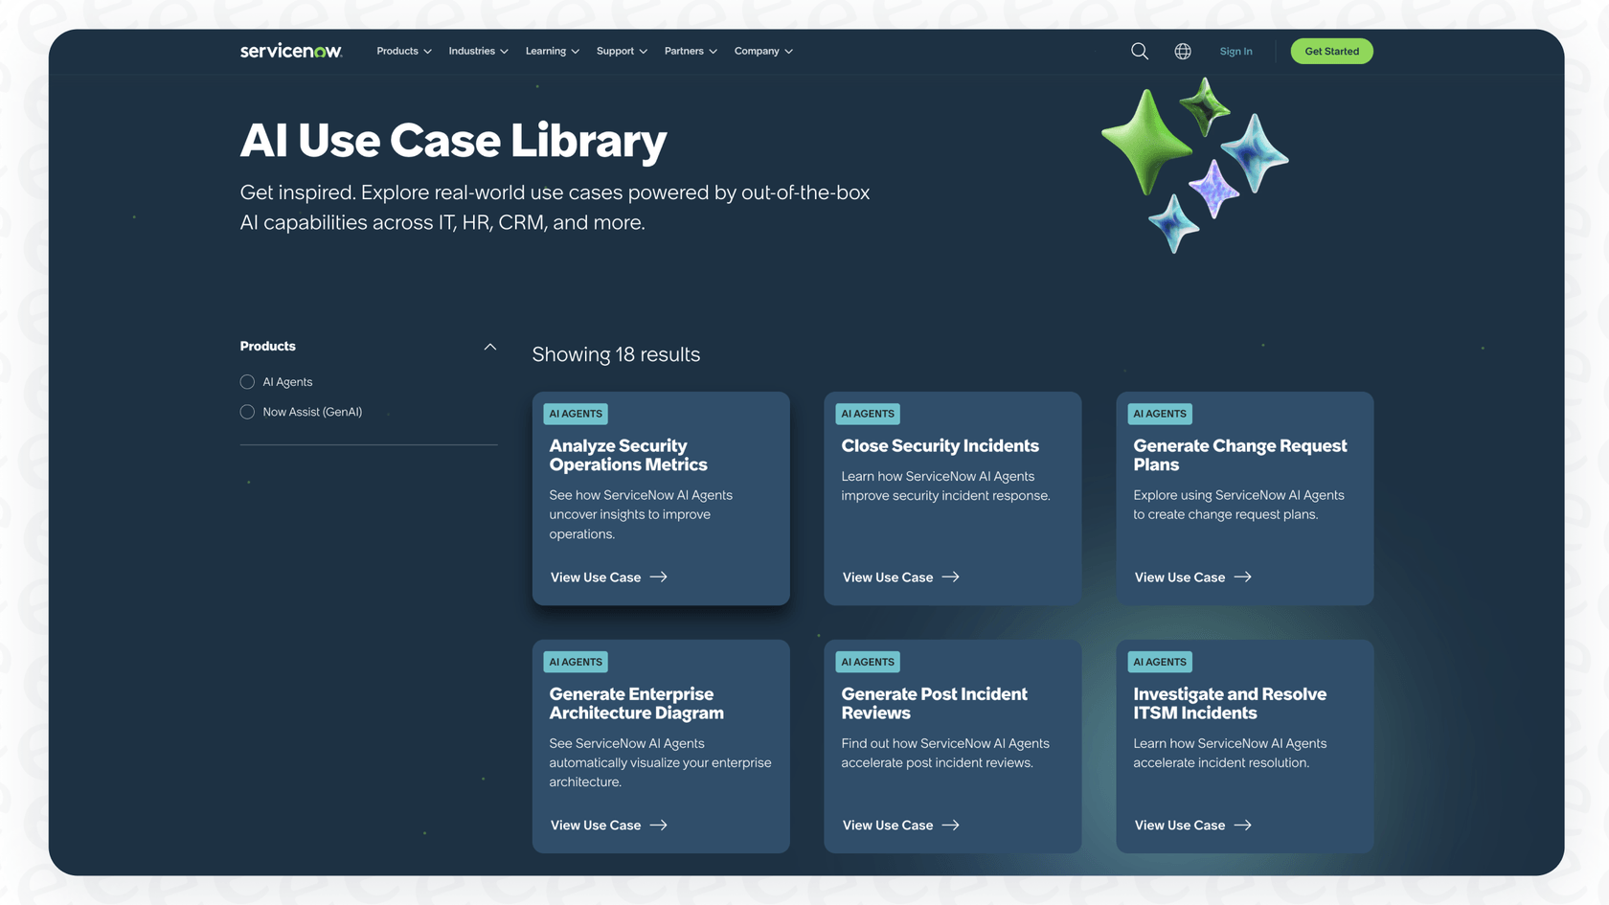Click the servicenow logo
Image resolution: width=1609 pixels, height=905 pixels.
290,51
